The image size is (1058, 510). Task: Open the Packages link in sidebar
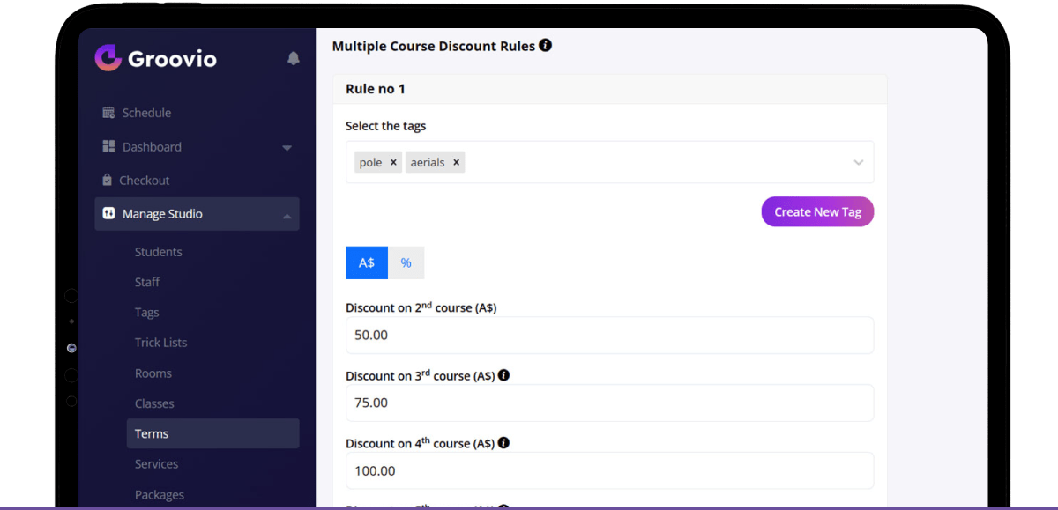click(x=160, y=495)
